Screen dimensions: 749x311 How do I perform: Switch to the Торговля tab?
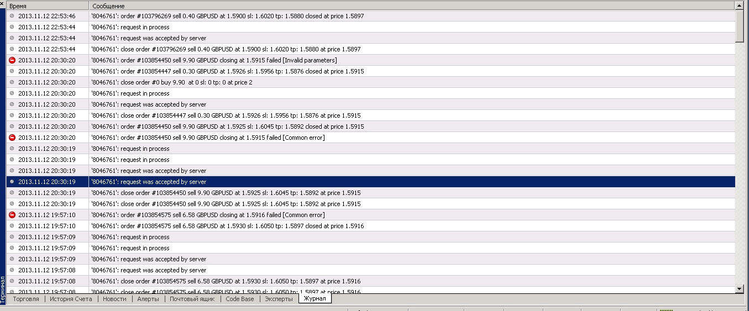coord(26,299)
